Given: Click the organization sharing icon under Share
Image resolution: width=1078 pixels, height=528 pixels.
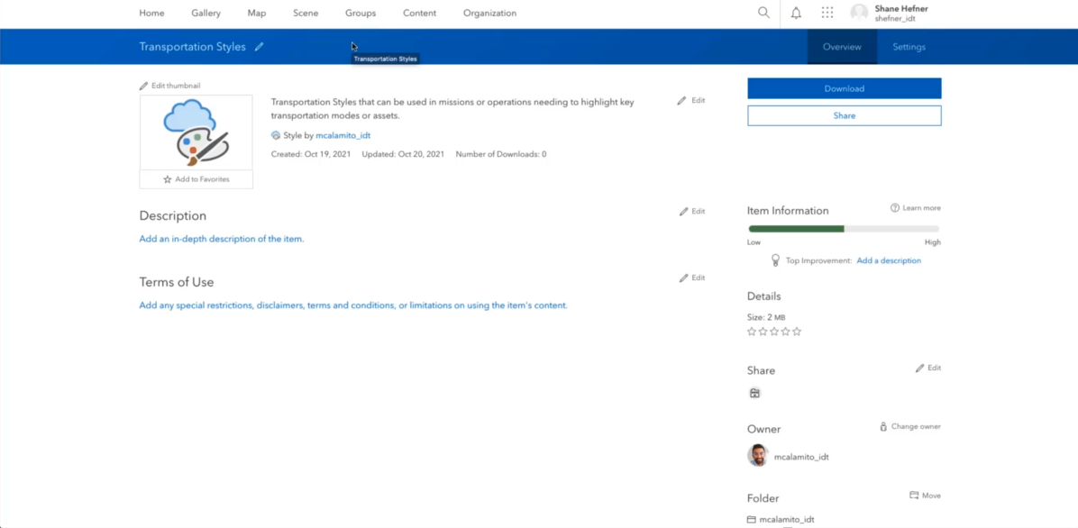Looking at the screenshot, I should (754, 393).
